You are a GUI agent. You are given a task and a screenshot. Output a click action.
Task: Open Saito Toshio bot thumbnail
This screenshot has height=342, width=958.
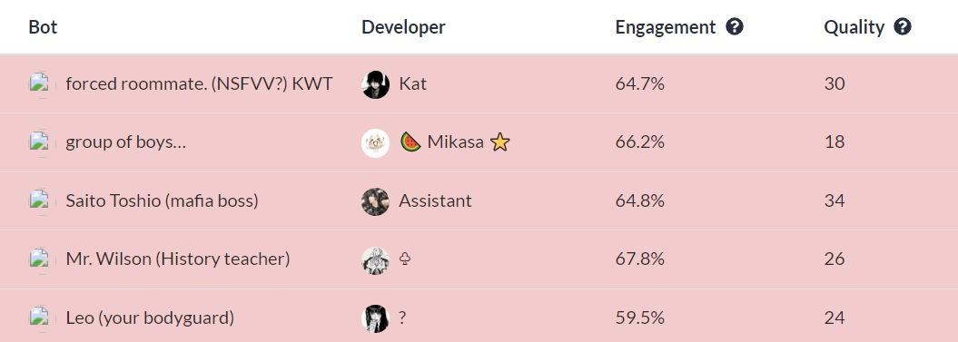tap(39, 201)
